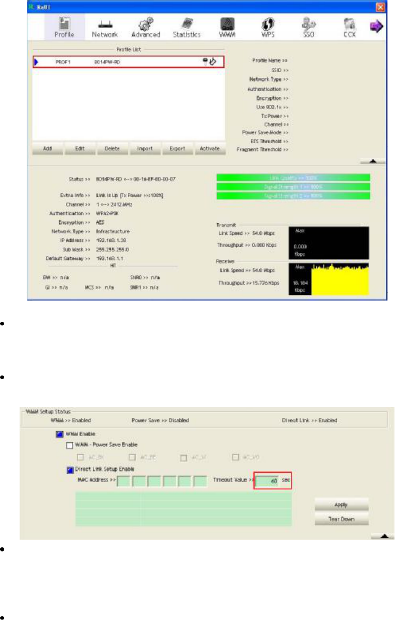Click the Import profile button

(x=145, y=149)
